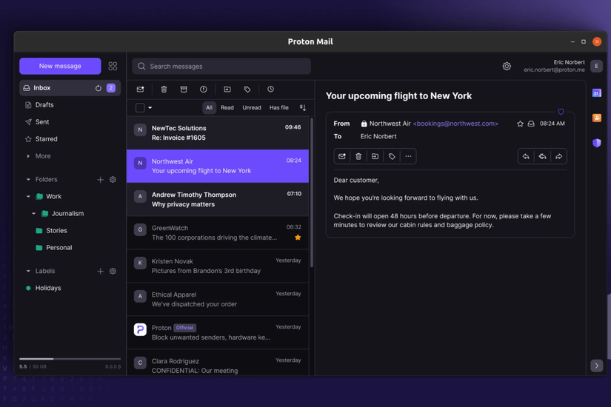This screenshot has width=611, height=407.
Task: Collapse the right side panel arrow
Action: (596, 366)
